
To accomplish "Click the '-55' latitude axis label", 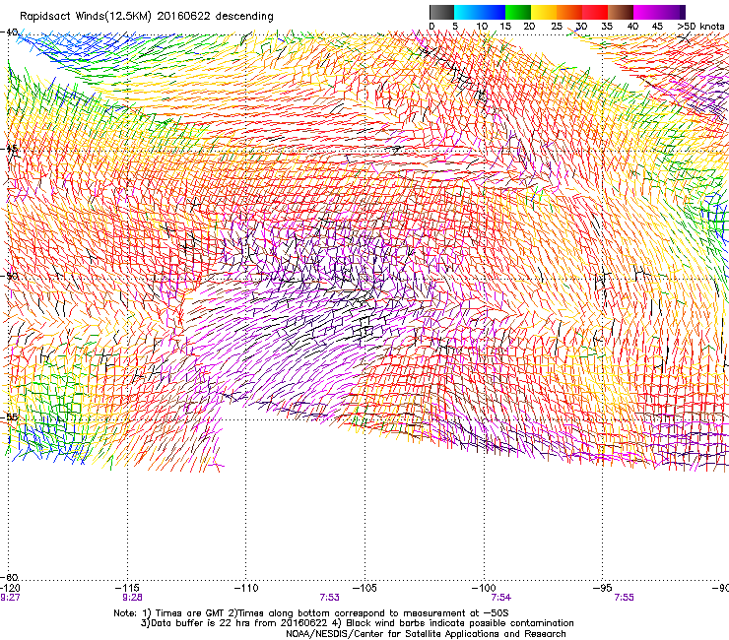I will click(9, 416).
